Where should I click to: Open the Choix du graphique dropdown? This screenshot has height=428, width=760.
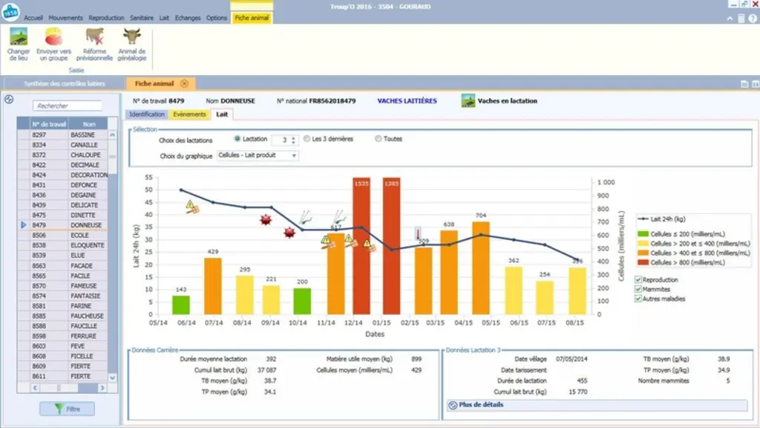coord(258,155)
